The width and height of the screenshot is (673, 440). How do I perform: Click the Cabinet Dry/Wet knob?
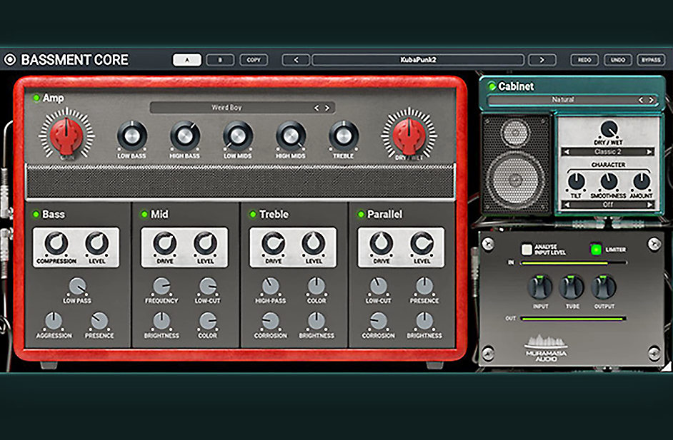click(608, 128)
